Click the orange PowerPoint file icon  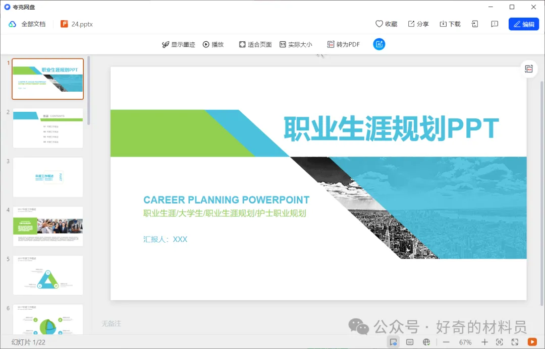click(64, 24)
